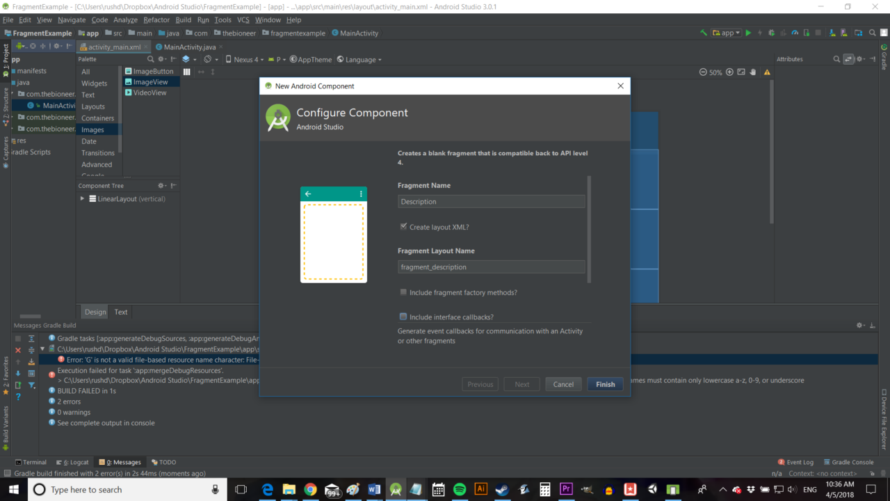The width and height of the screenshot is (890, 501).
Task: Click the Build hammer icon
Action: 704,33
